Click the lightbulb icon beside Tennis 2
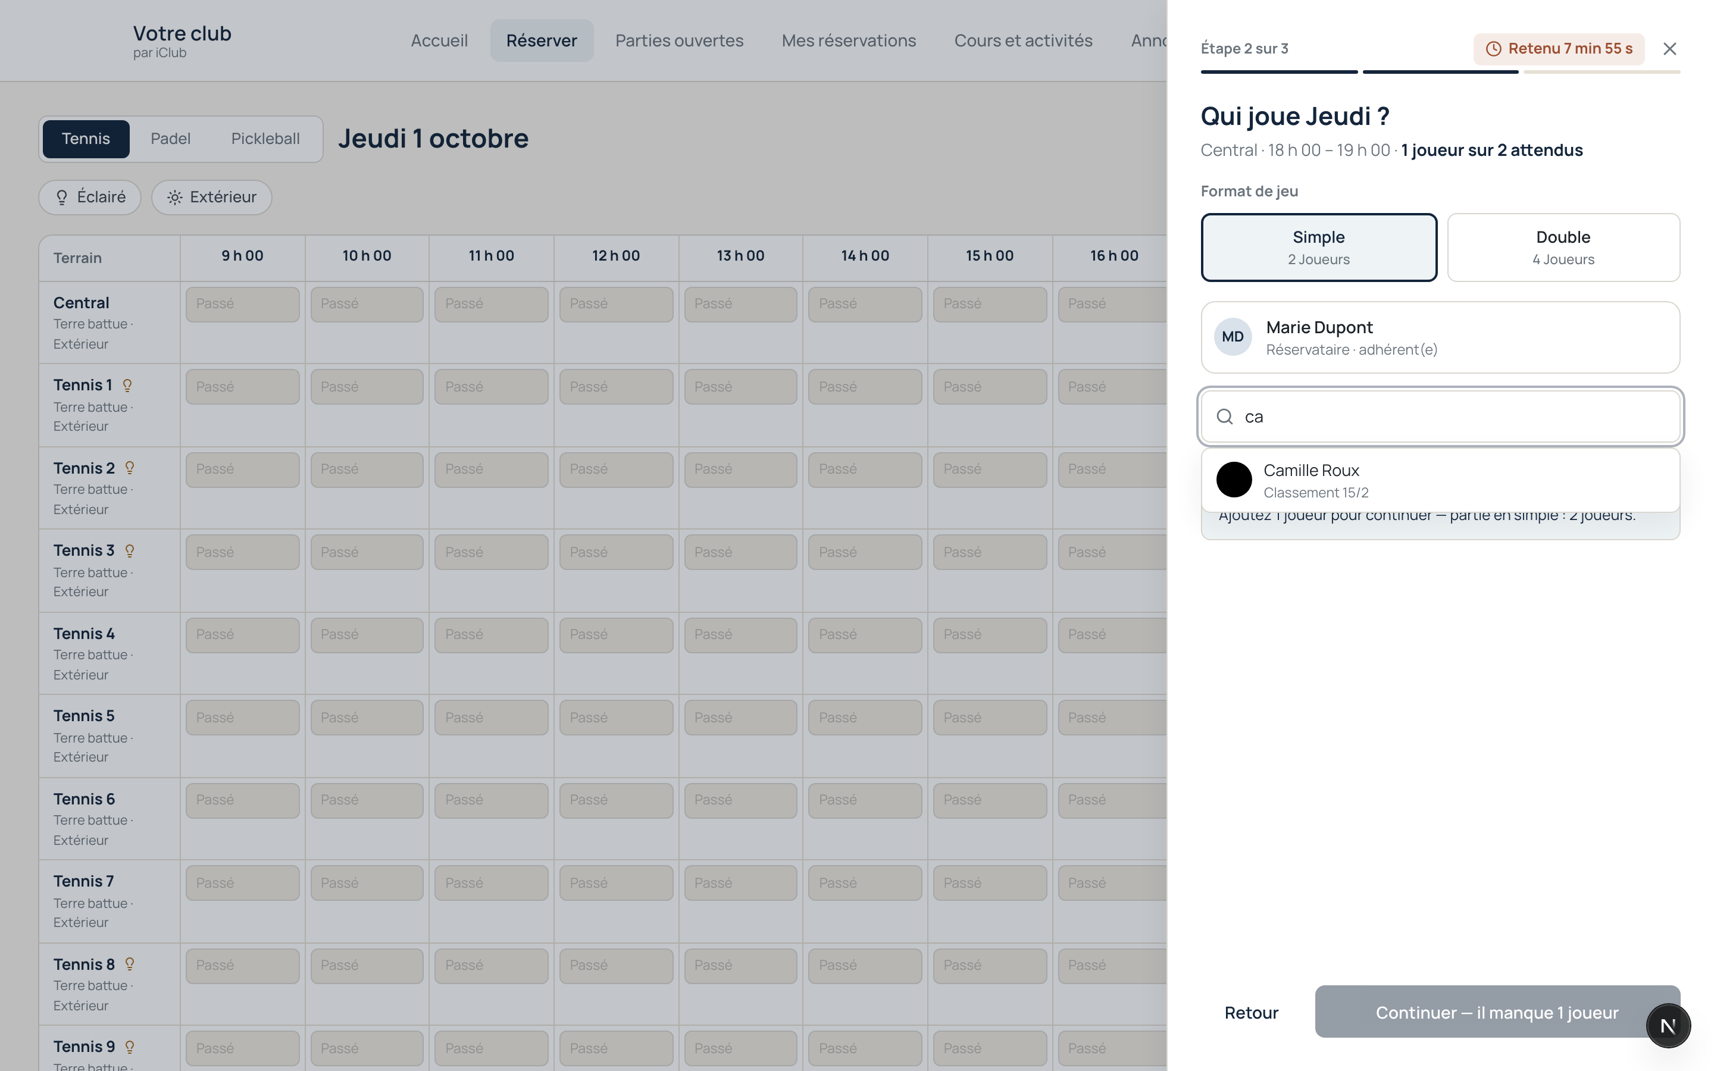The height and width of the screenshot is (1071, 1714). (130, 468)
